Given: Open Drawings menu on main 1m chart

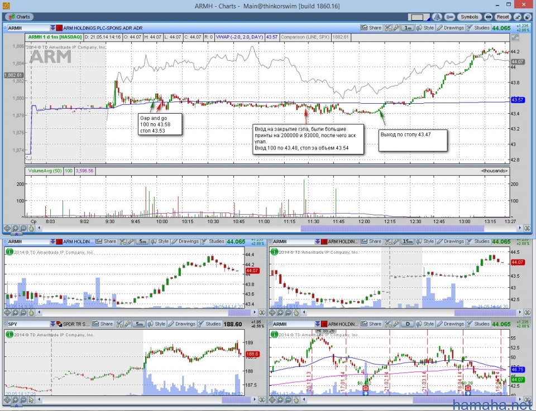Looking at the screenshot, I should click(x=451, y=28).
